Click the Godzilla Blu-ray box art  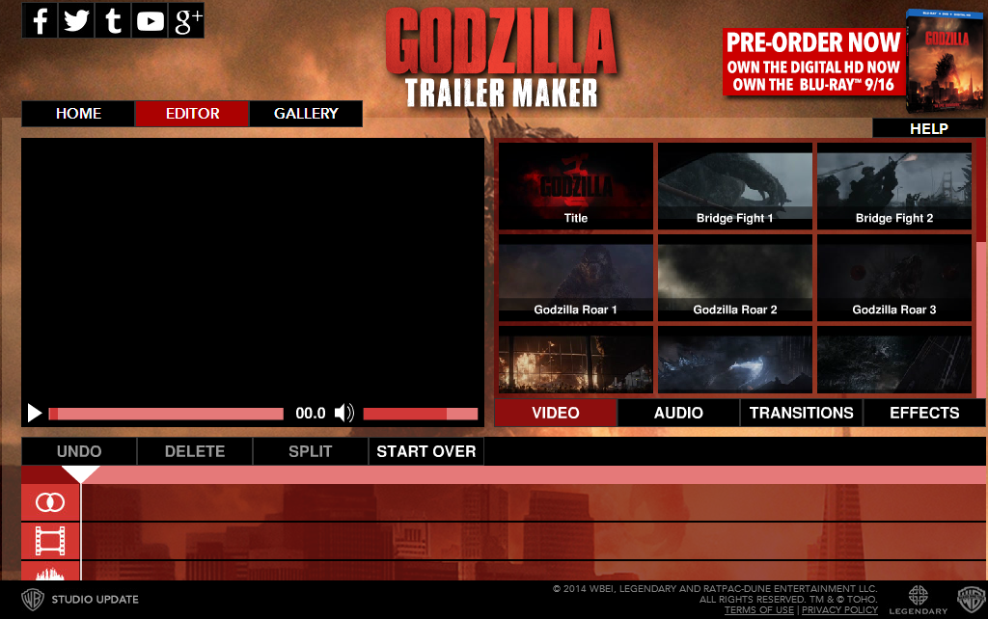point(944,61)
